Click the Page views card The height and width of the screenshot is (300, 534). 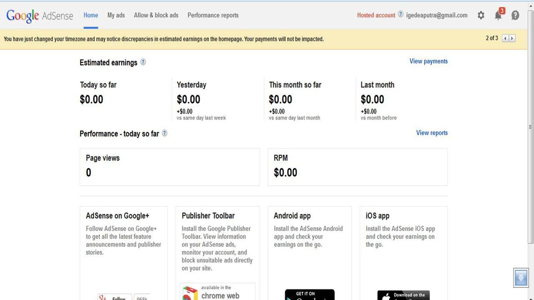170,167
